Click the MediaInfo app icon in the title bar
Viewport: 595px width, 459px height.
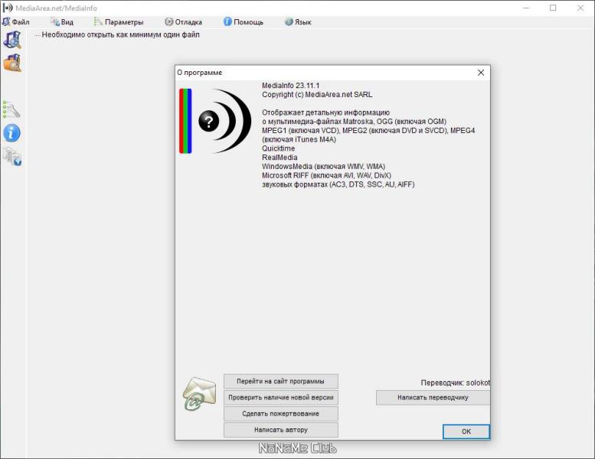(8, 8)
